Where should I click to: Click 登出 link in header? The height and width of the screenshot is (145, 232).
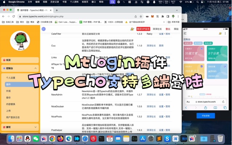[x=168, y=29]
